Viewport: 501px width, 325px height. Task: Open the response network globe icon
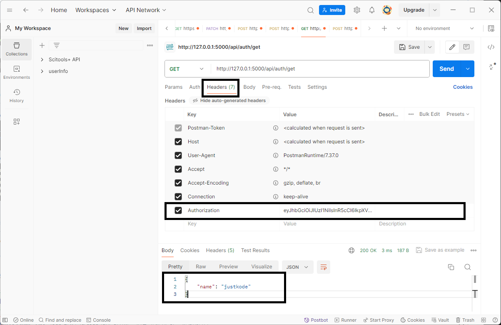[x=351, y=250]
